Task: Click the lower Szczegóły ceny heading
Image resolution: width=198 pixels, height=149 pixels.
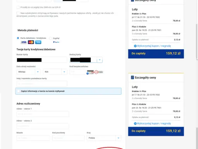Action: point(145,78)
